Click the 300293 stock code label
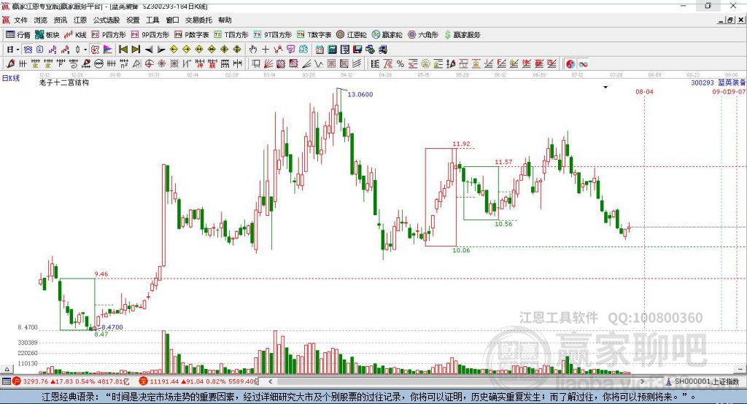This screenshot has height=404, width=747. click(703, 83)
